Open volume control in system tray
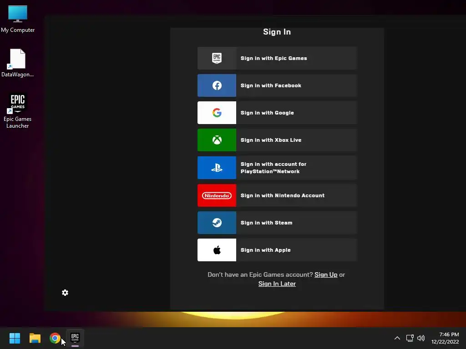The height and width of the screenshot is (349, 466). 421,338
